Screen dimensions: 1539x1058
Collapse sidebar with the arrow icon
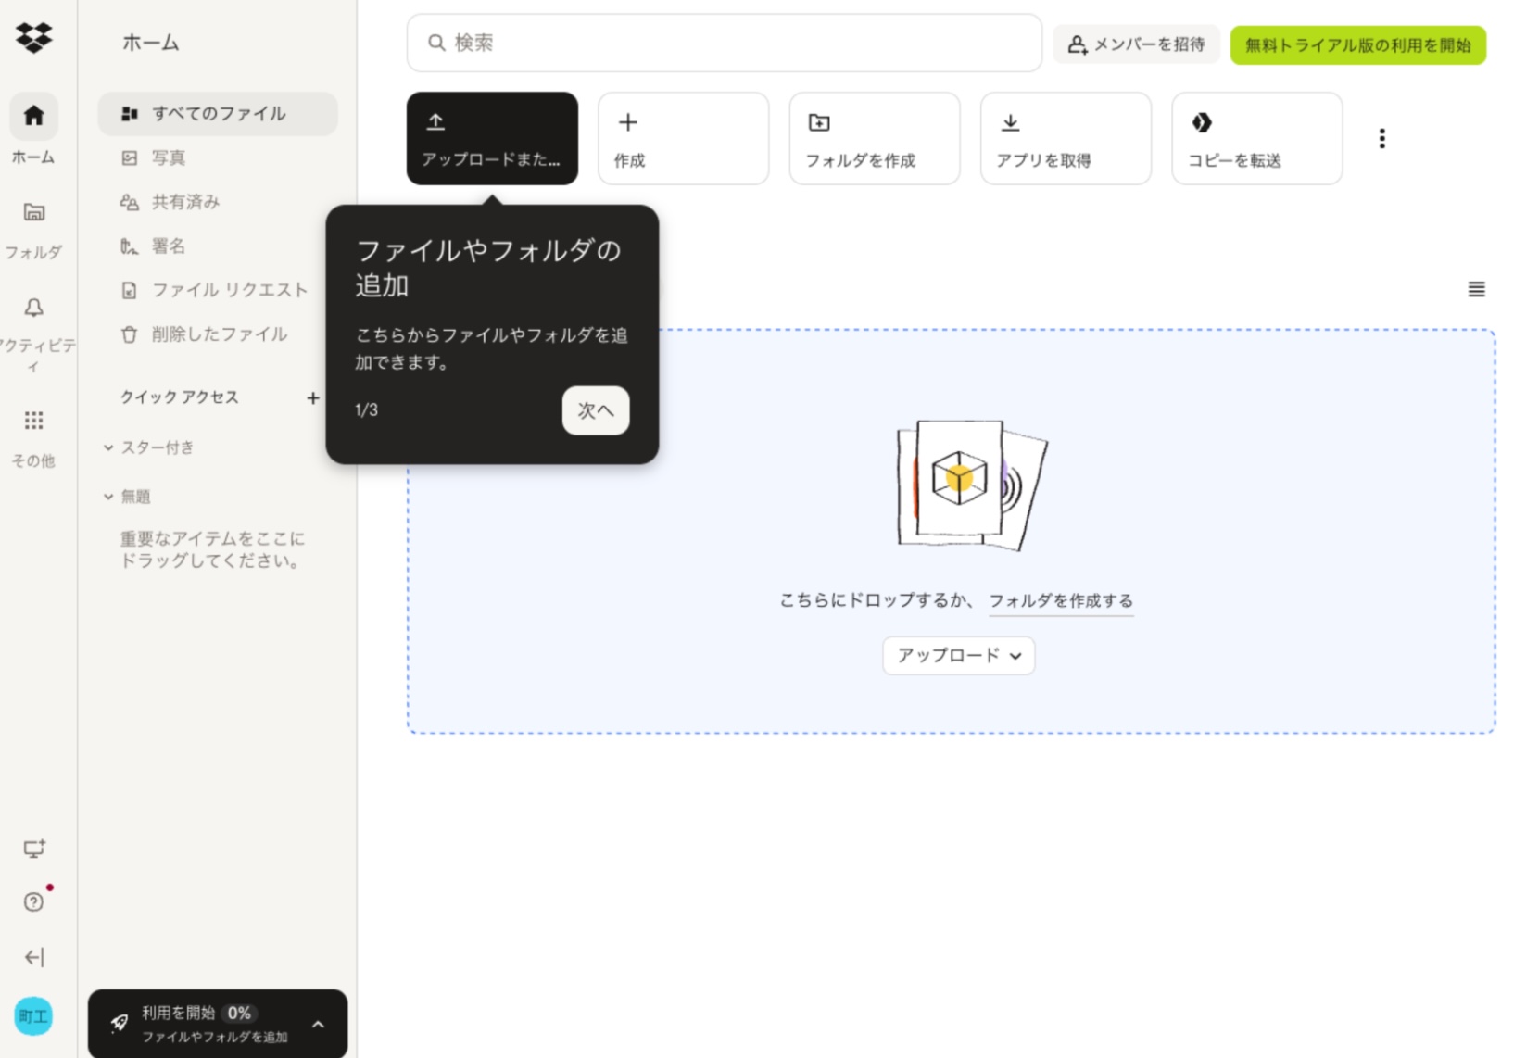tap(33, 957)
